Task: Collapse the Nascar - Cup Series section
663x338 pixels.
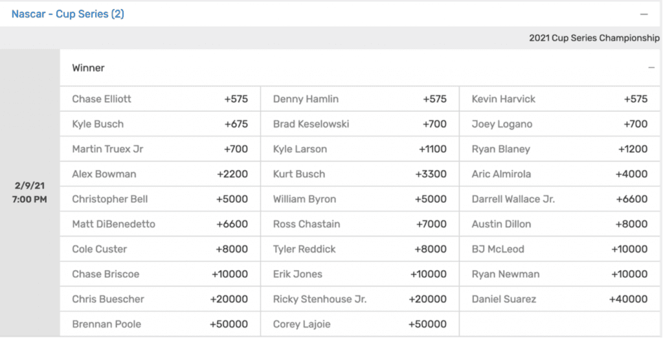Action: pyautogui.click(x=644, y=14)
